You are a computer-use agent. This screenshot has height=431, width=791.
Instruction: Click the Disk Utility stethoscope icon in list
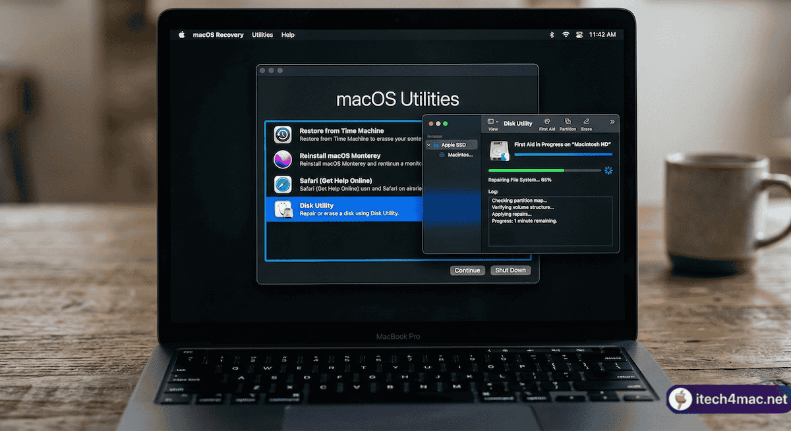(283, 209)
